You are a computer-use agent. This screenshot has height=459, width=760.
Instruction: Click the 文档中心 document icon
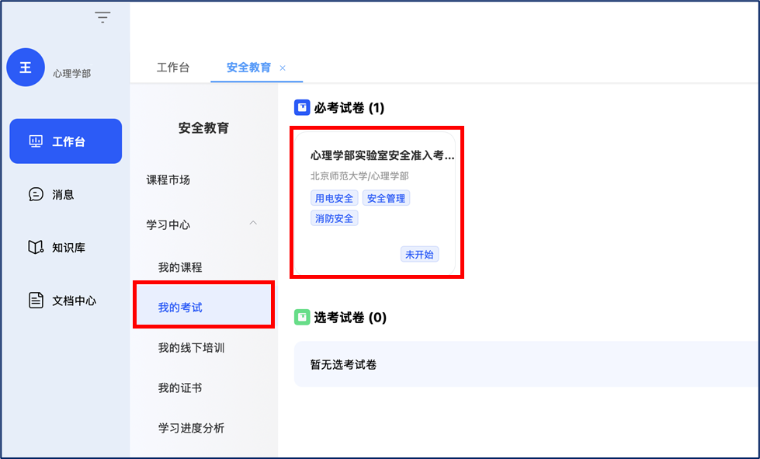[x=36, y=301]
